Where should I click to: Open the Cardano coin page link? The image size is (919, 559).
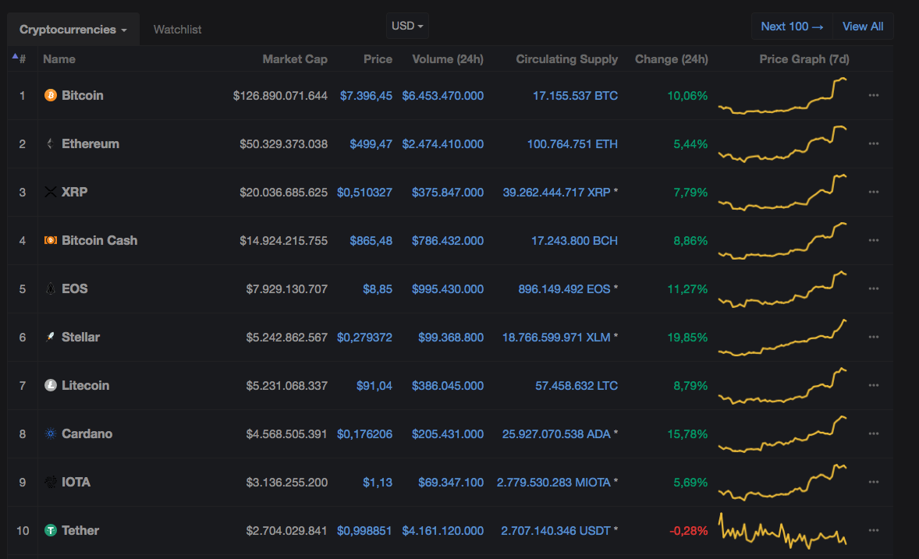click(87, 433)
